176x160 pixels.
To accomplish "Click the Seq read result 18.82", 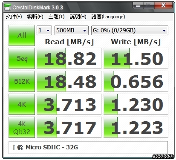I will pyautogui.click(x=69, y=58).
